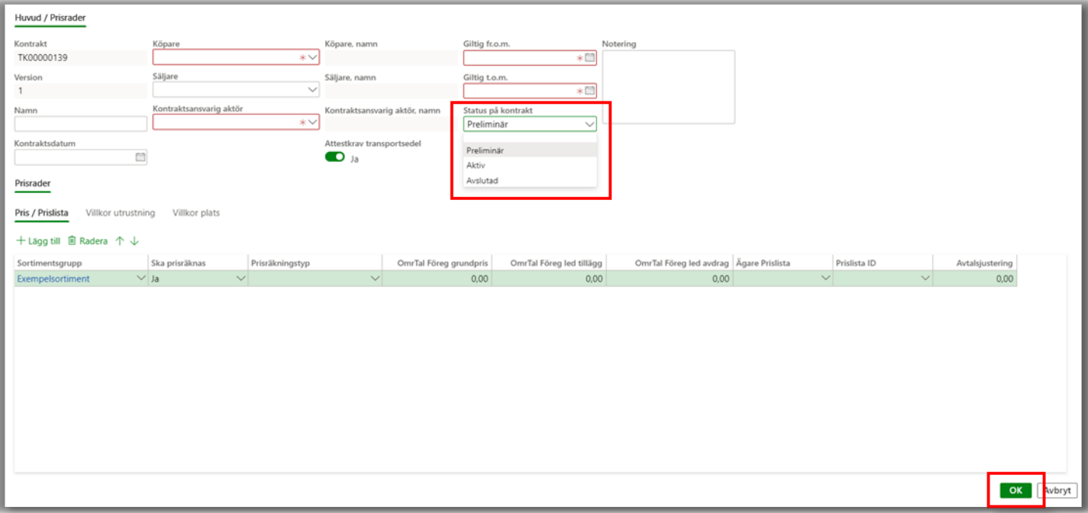Switch to the Villkor utrustning tab
This screenshot has height=513, width=1088.
[121, 213]
